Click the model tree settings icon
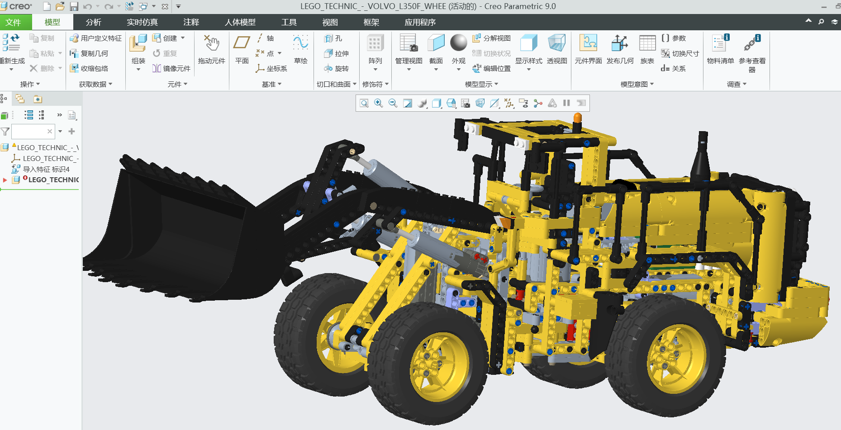The width and height of the screenshot is (841, 430). pos(72,115)
